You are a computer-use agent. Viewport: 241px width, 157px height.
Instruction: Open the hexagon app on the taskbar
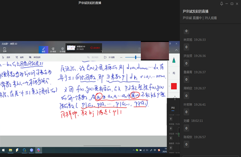[x=31, y=150]
